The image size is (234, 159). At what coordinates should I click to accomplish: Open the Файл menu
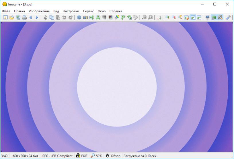pyautogui.click(x=6, y=11)
